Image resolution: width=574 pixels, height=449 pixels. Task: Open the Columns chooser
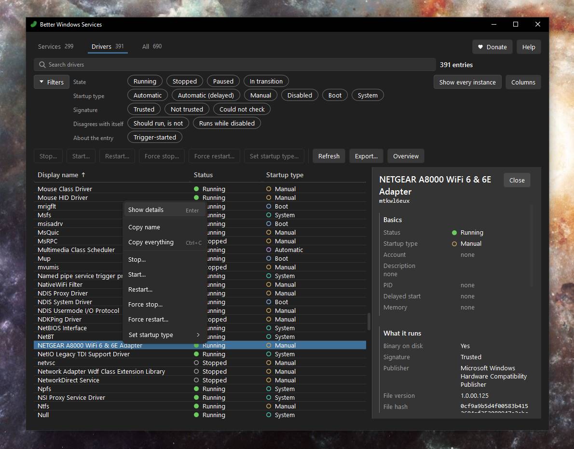point(523,83)
